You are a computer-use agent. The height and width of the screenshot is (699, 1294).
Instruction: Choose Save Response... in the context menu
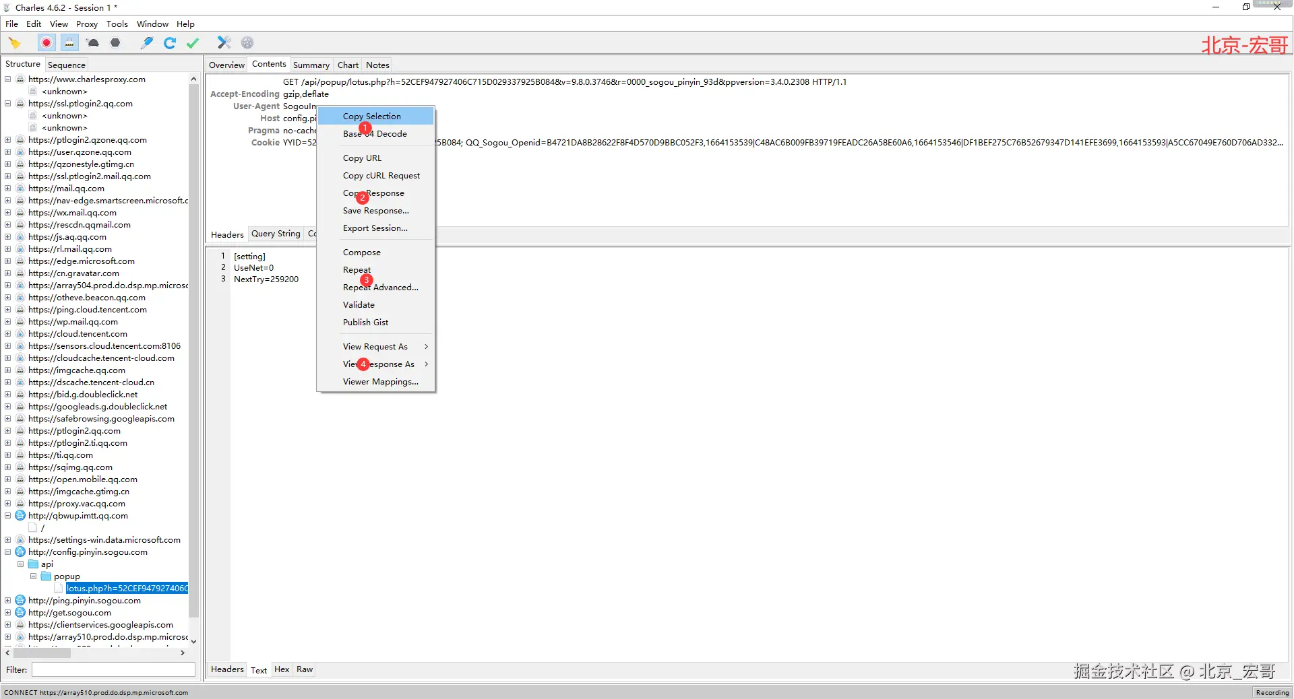click(x=376, y=211)
